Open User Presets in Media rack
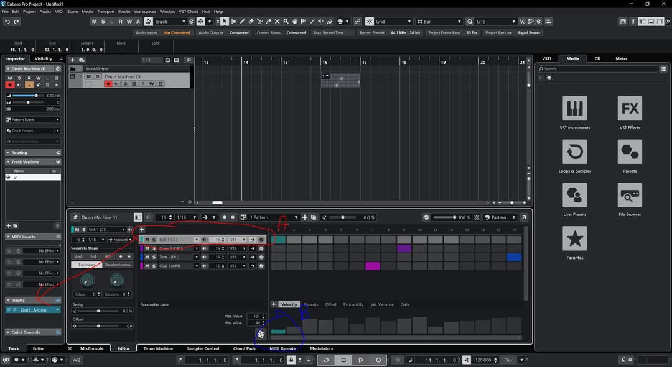The width and height of the screenshot is (672, 367). [x=575, y=195]
